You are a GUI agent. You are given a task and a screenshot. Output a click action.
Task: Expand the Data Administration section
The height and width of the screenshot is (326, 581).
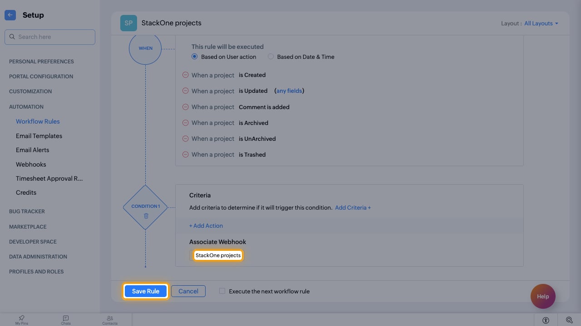(x=38, y=257)
